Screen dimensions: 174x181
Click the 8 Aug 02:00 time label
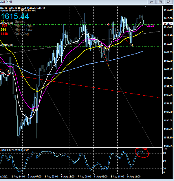tap(101, 177)
